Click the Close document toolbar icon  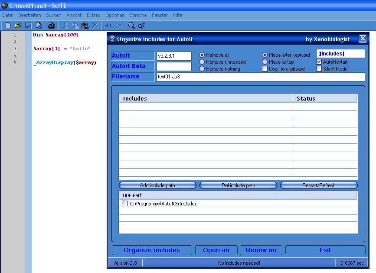[x=39, y=26]
